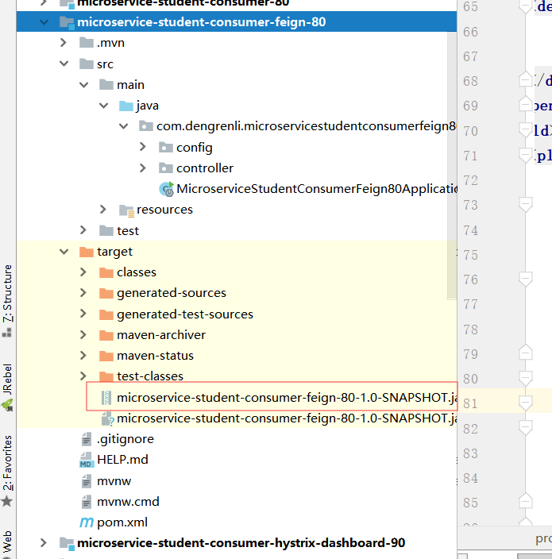Expand maven-status folder arrow
This screenshot has height=559, width=552.
click(x=83, y=356)
